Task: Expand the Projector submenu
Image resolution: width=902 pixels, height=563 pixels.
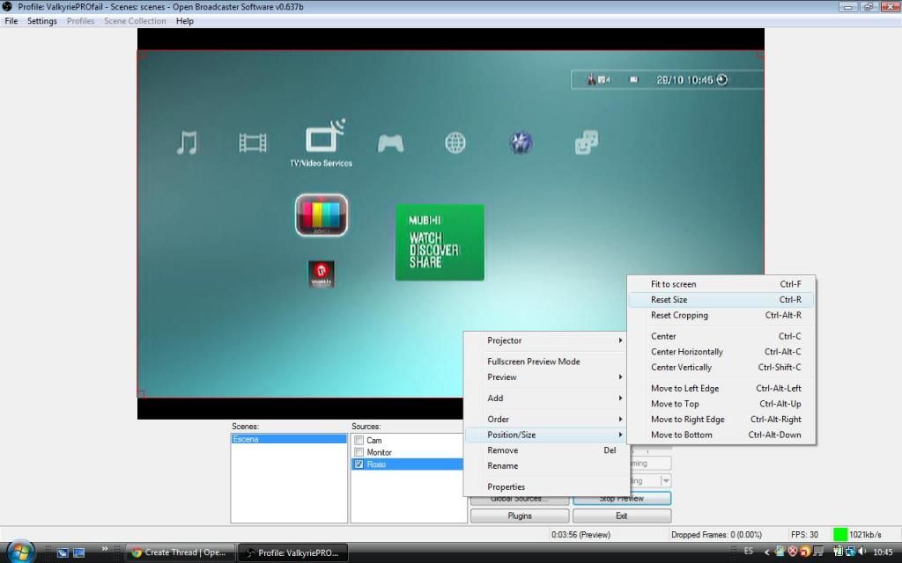Action: pyautogui.click(x=546, y=340)
